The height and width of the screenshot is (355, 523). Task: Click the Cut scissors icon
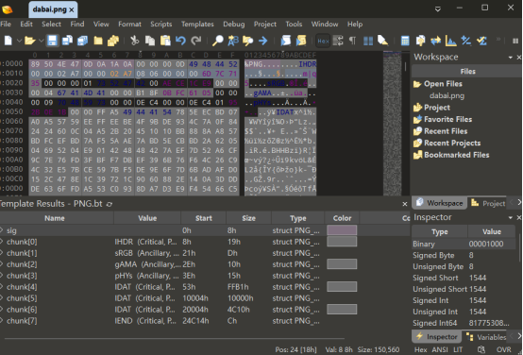click(x=134, y=41)
